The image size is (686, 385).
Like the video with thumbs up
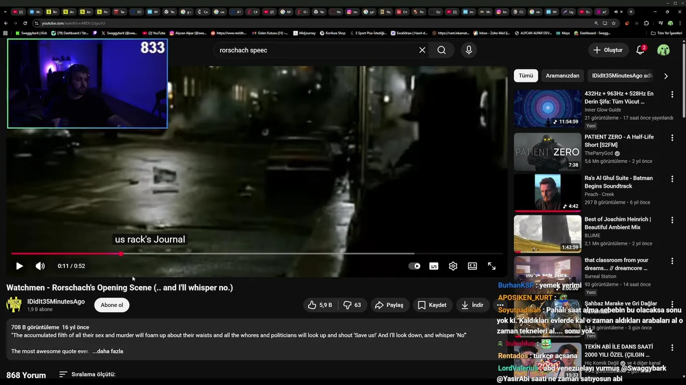click(x=319, y=305)
